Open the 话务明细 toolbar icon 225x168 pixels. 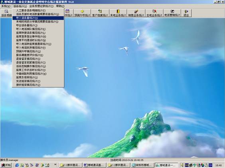(6, 13)
